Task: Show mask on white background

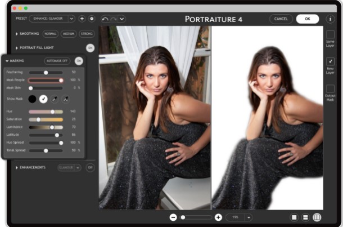Action: point(43,99)
